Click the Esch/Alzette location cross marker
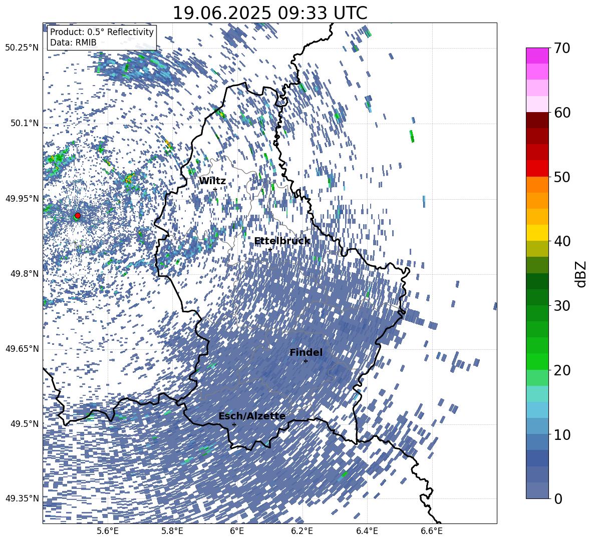Image resolution: width=593 pixels, height=541 pixels. click(x=234, y=424)
